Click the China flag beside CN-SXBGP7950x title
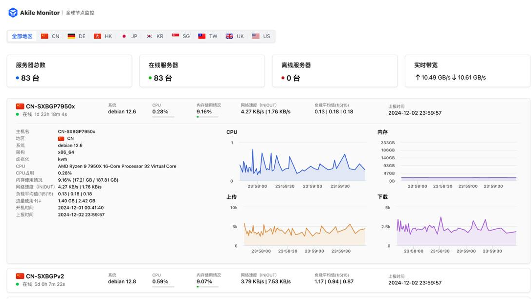The image size is (532, 299). (x=20, y=106)
